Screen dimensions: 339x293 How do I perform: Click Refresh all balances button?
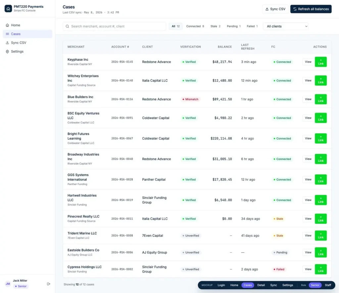point(311,9)
